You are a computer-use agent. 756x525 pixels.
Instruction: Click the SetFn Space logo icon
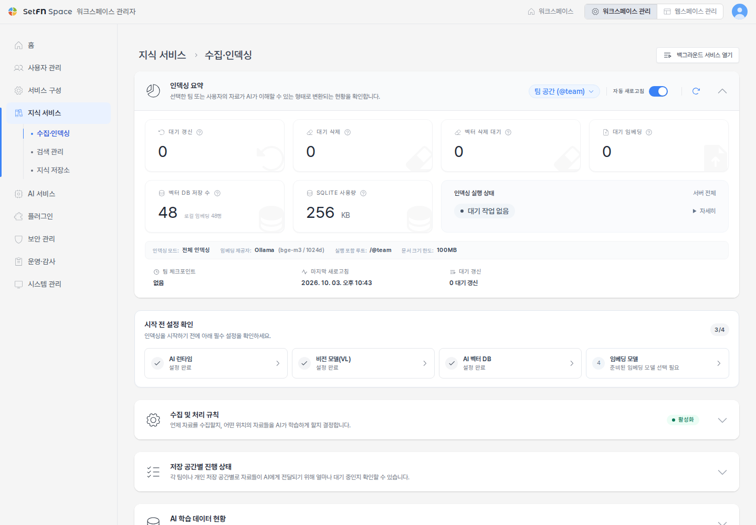[x=13, y=12]
